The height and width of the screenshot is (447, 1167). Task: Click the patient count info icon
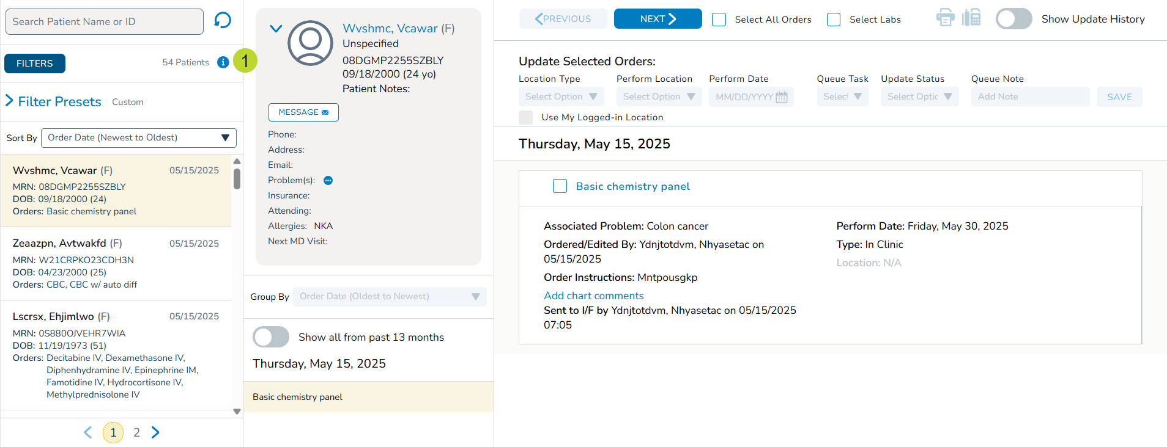tap(223, 62)
